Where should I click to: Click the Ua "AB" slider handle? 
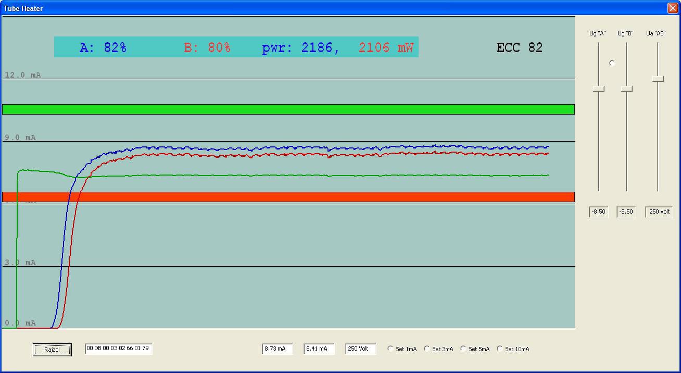[658, 79]
